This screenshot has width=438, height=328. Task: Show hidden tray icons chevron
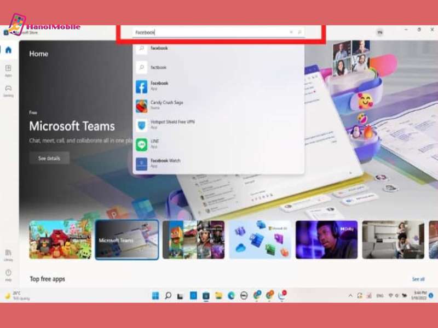pos(350,296)
